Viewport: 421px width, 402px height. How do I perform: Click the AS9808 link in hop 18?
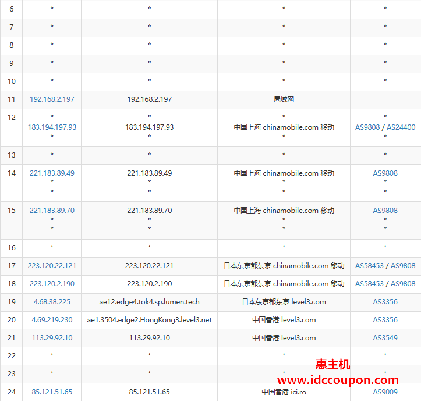pyautogui.click(x=403, y=284)
